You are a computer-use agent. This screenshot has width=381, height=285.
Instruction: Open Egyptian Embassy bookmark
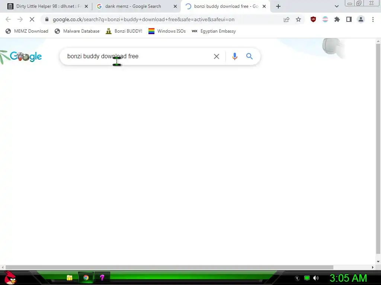(x=214, y=31)
